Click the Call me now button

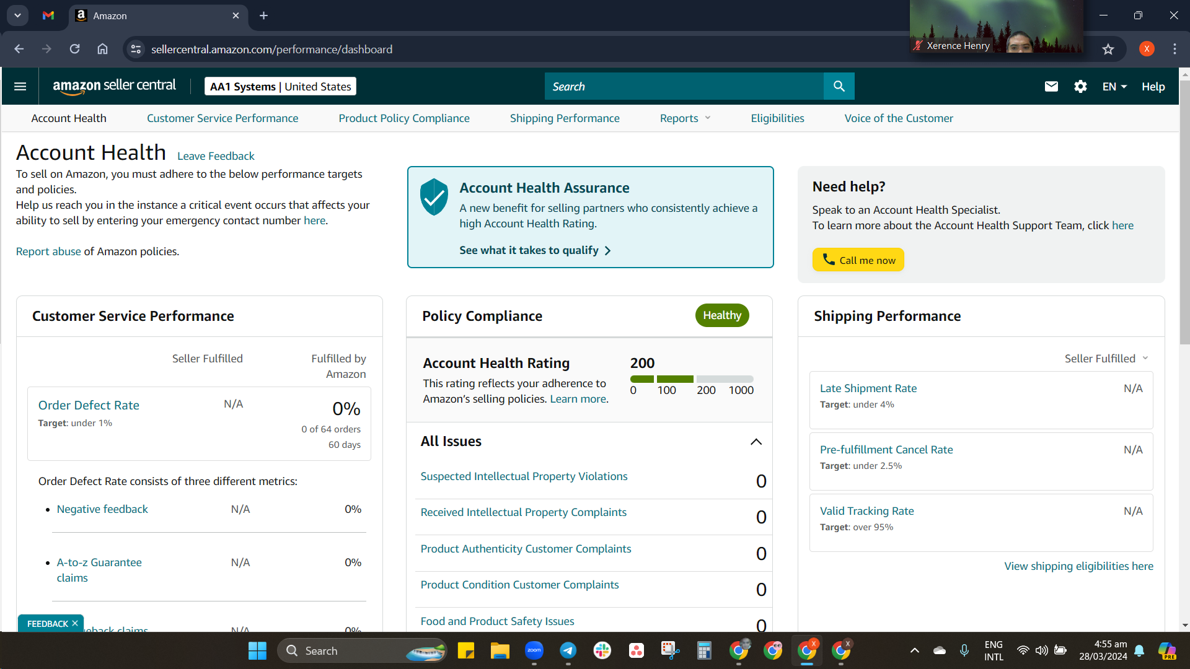pos(858,260)
